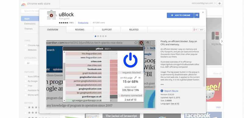Click the 807,880 users text
The height and width of the screenshot is (118, 244).
click(x=99, y=23)
